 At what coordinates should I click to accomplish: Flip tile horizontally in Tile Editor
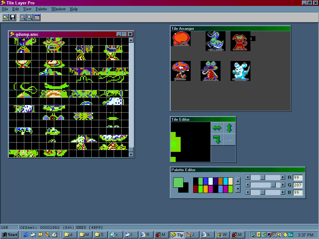217,128
